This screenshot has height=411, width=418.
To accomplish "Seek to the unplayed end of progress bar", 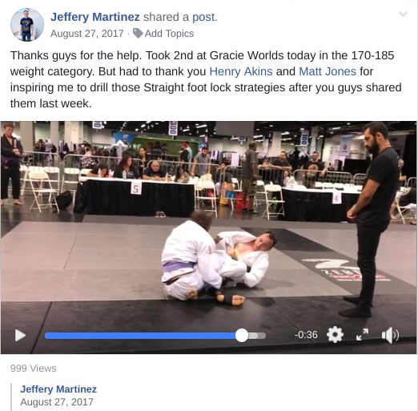I will pos(257,336).
